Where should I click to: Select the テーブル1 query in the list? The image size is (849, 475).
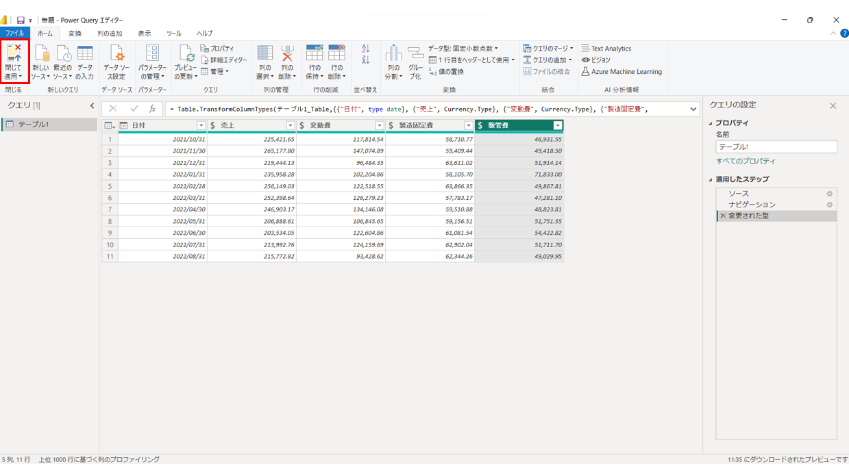coord(49,125)
